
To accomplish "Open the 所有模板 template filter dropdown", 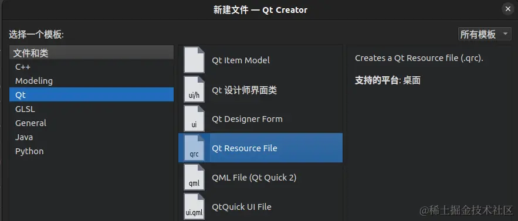I will 485,34.
